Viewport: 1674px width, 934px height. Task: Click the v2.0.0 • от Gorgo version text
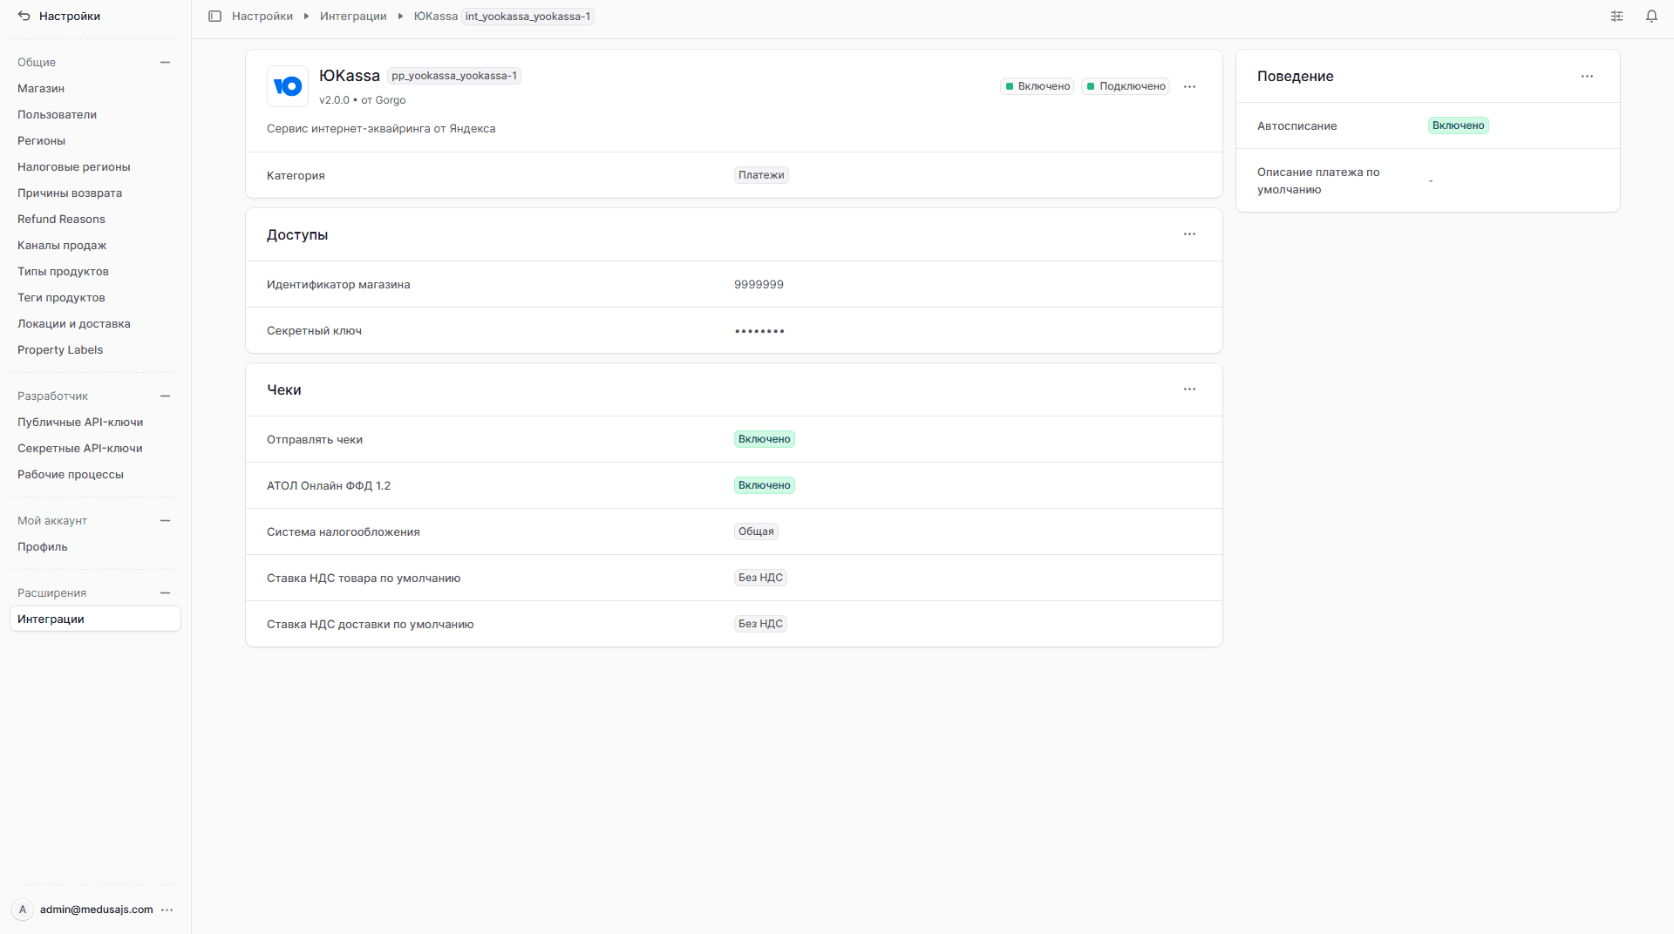[363, 100]
